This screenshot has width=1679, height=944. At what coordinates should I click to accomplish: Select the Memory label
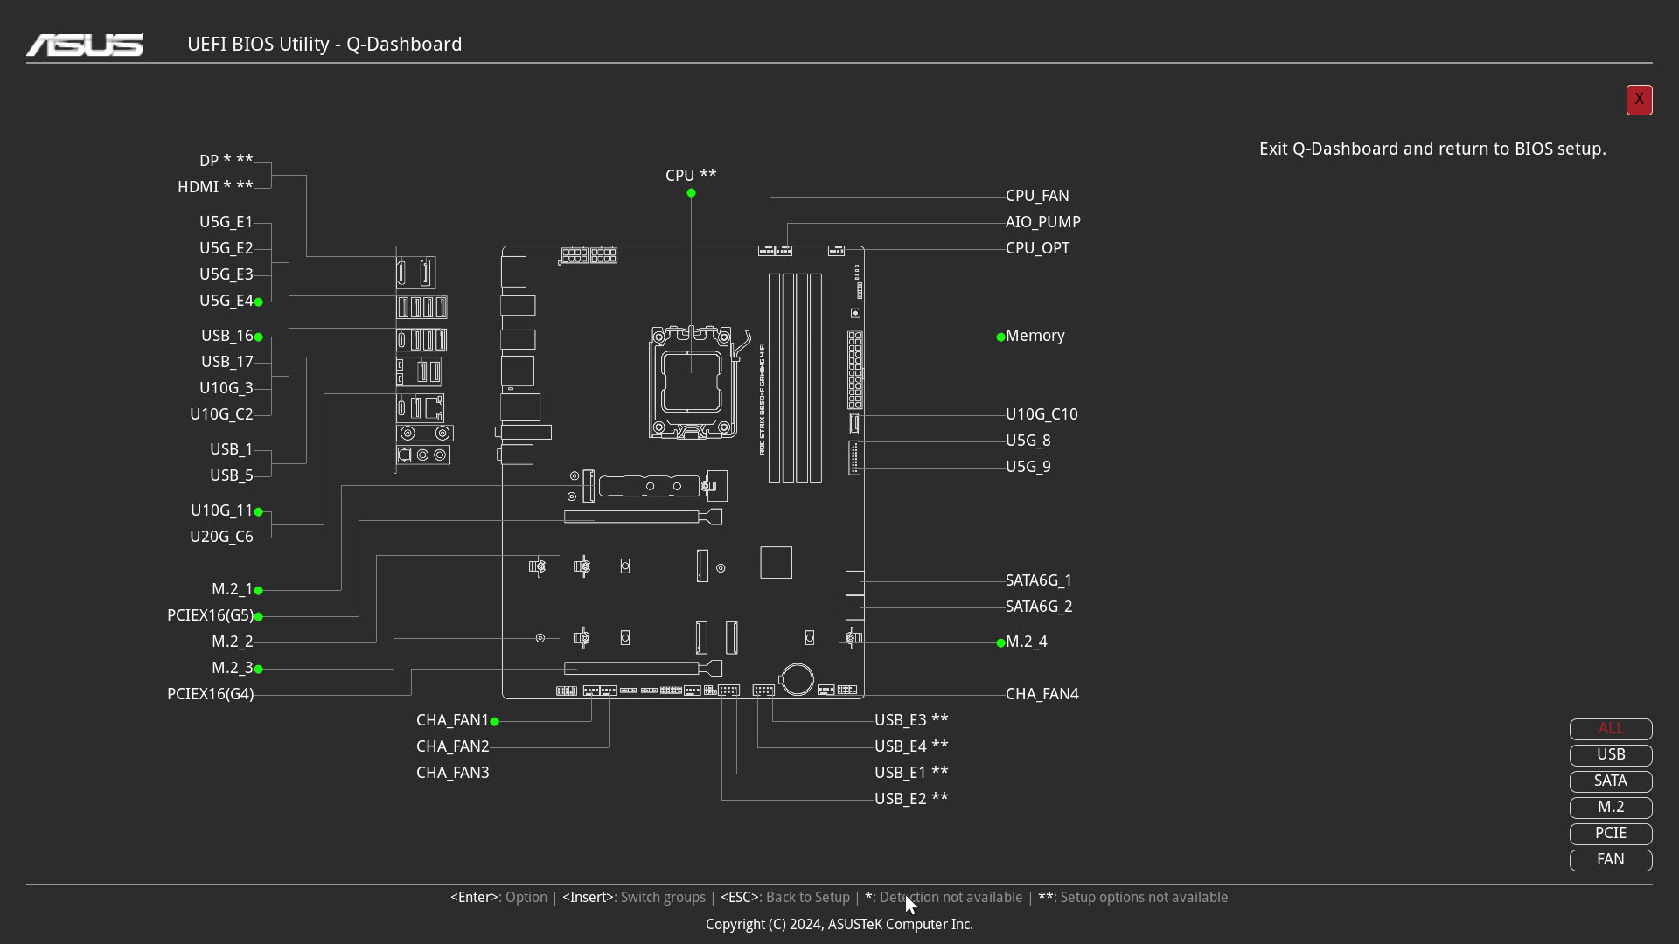point(1035,336)
